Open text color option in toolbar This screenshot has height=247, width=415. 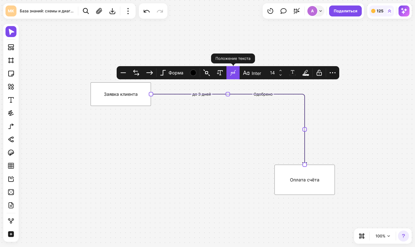(293, 73)
